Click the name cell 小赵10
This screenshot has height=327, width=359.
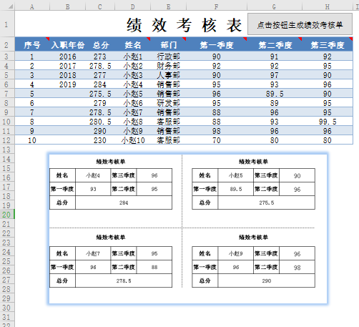132,140
